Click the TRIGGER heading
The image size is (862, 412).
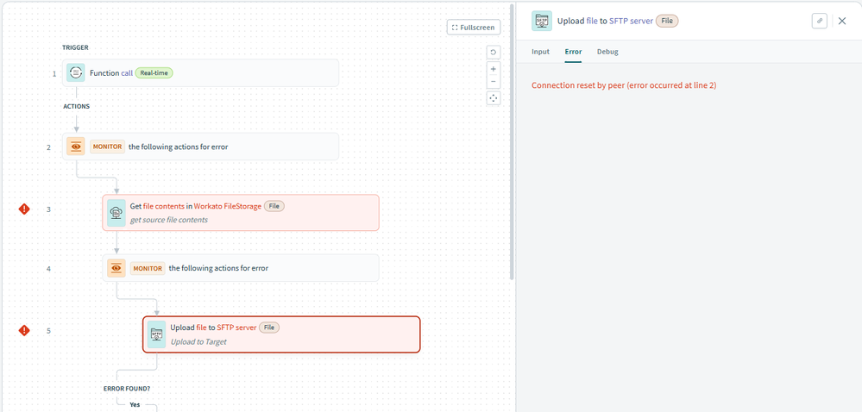tap(75, 47)
